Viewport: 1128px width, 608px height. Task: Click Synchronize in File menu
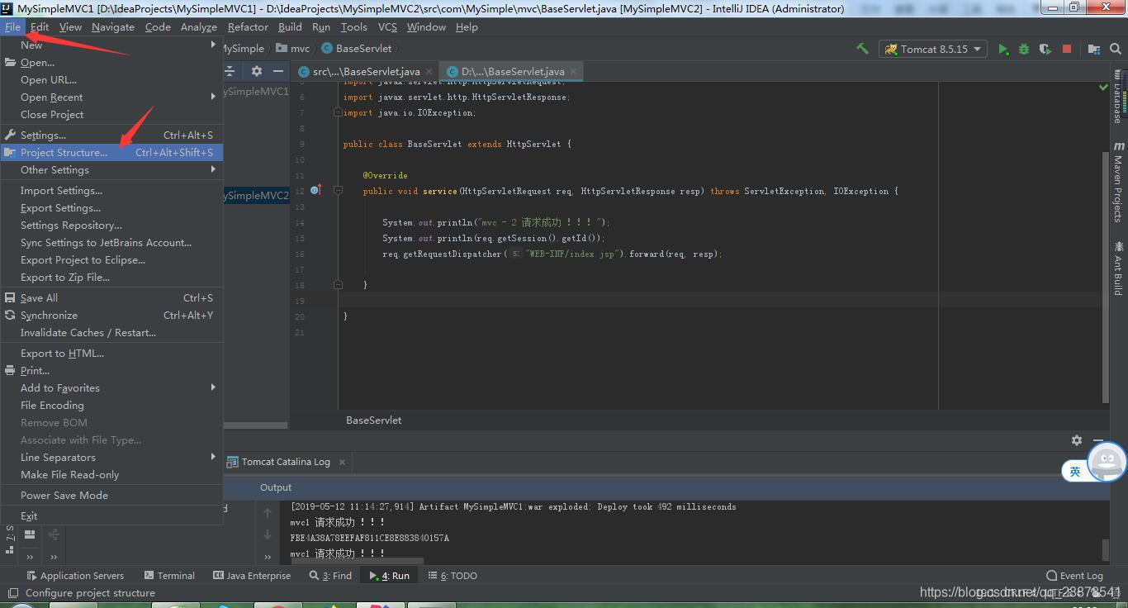(111, 315)
